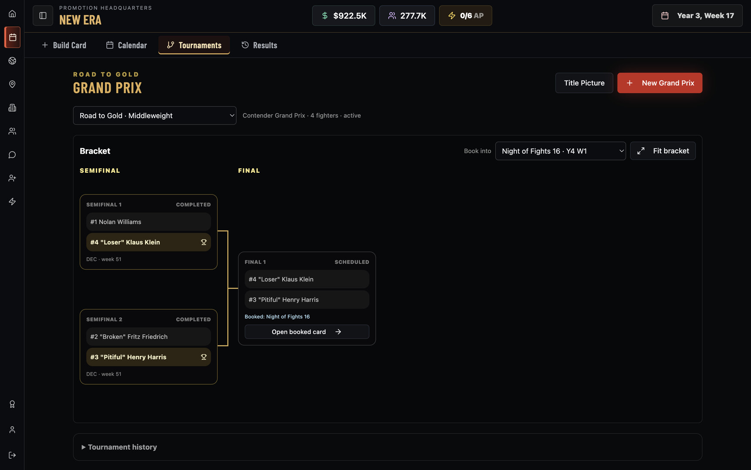The height and width of the screenshot is (470, 751).
Task: Expand the Tournament history section
Action: (x=119, y=447)
